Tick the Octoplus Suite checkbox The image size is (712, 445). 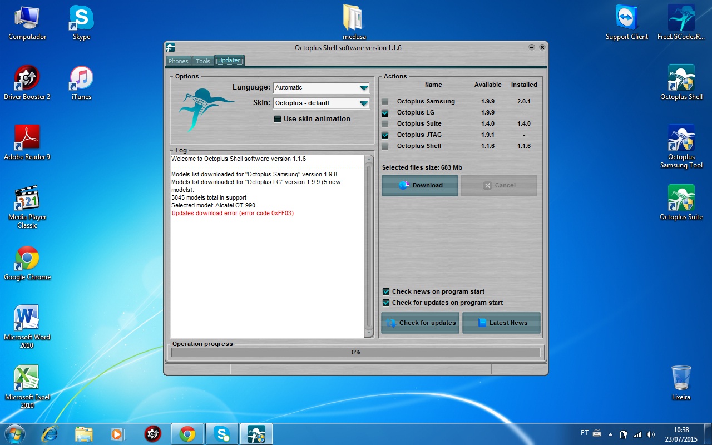385,124
